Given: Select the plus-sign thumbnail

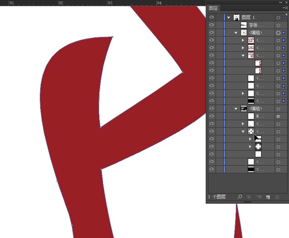Looking at the screenshot, I should point(258,146).
